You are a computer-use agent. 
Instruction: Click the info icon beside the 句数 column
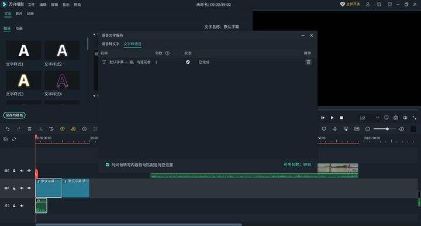[x=167, y=53]
